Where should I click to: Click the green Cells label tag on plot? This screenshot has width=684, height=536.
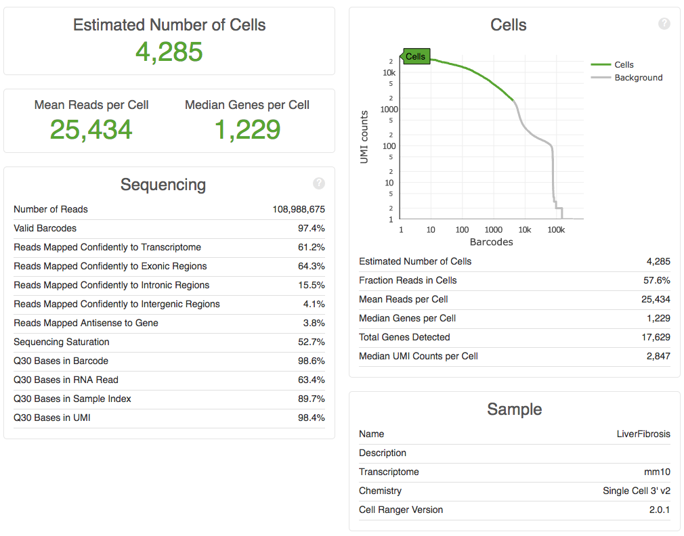click(416, 56)
